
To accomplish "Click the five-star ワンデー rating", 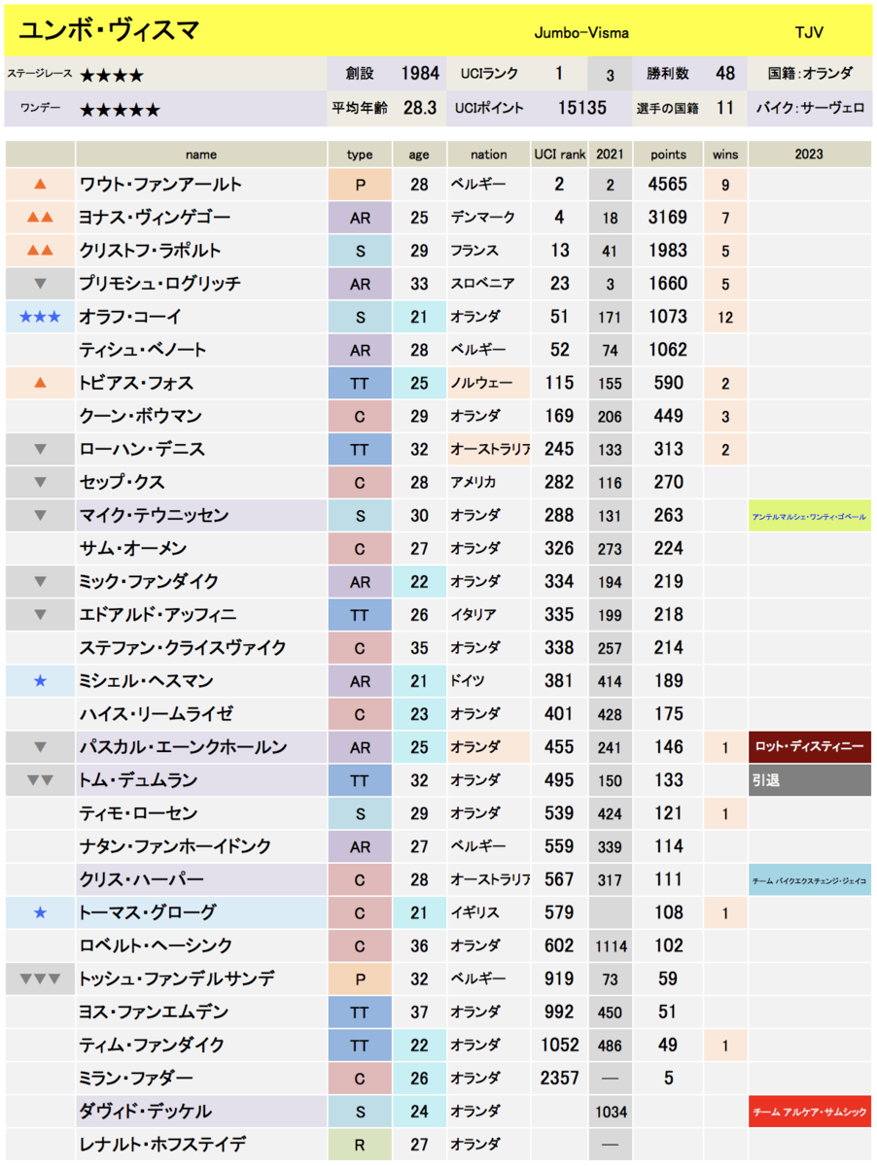I will coord(120,110).
